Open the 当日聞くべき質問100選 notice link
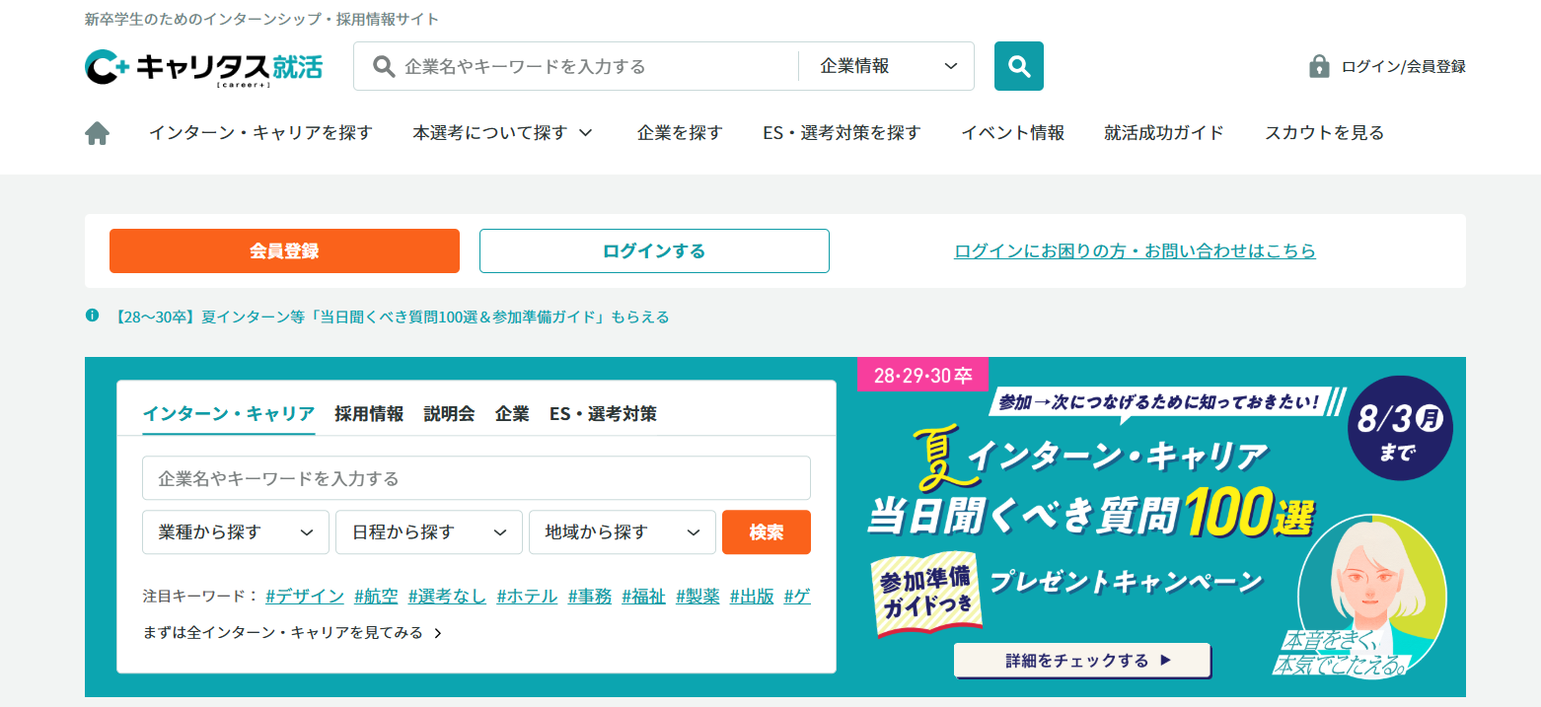 [x=392, y=317]
